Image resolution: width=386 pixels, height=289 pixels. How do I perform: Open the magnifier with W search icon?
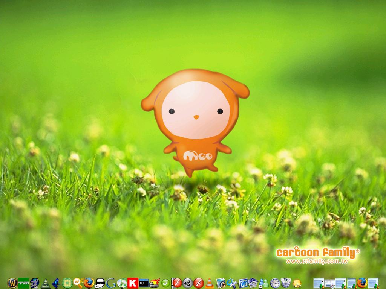pos(78,283)
